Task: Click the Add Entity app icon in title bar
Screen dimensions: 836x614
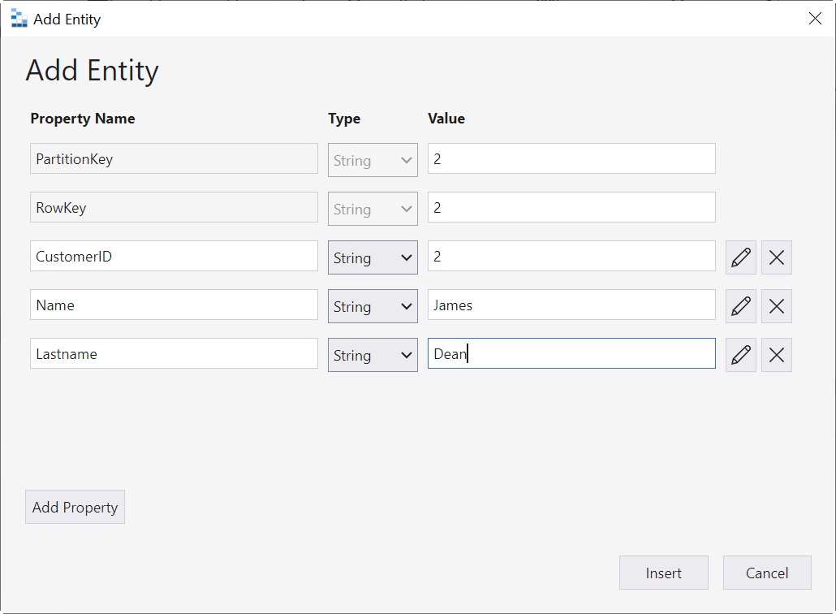Action: click(x=19, y=19)
